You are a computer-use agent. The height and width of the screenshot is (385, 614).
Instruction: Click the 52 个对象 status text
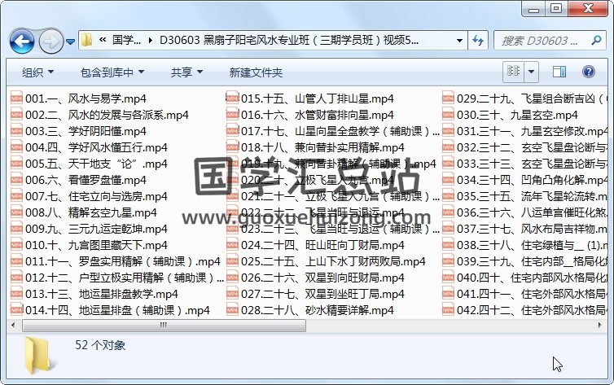click(x=100, y=345)
